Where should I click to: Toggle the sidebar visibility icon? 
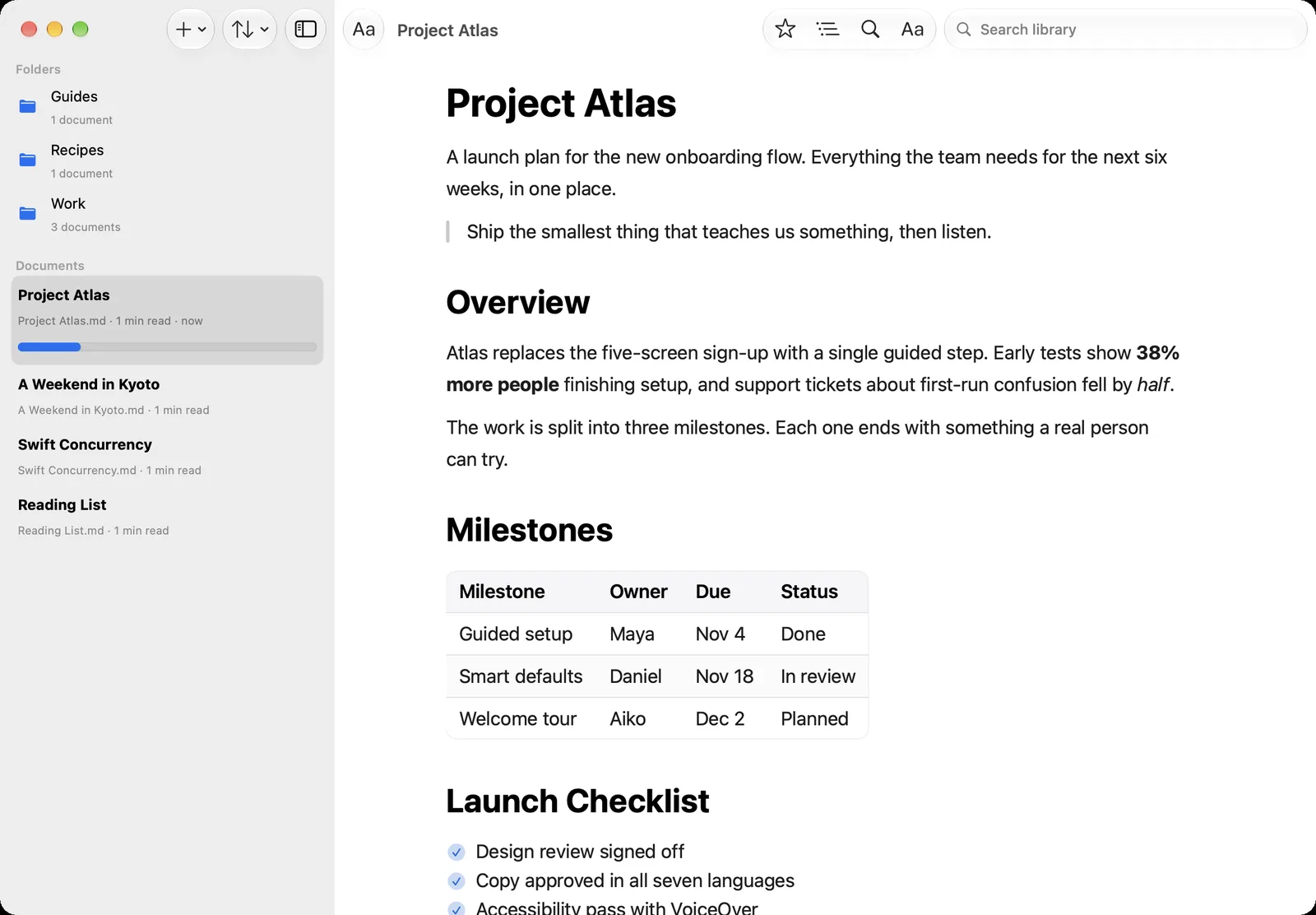coord(306,30)
